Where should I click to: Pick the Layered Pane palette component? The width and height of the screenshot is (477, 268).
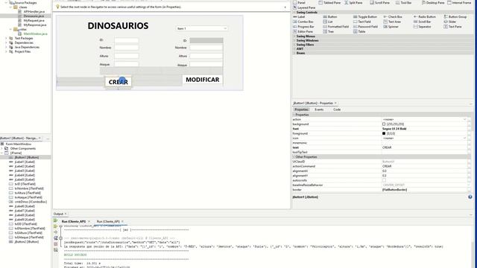coord(304,7)
